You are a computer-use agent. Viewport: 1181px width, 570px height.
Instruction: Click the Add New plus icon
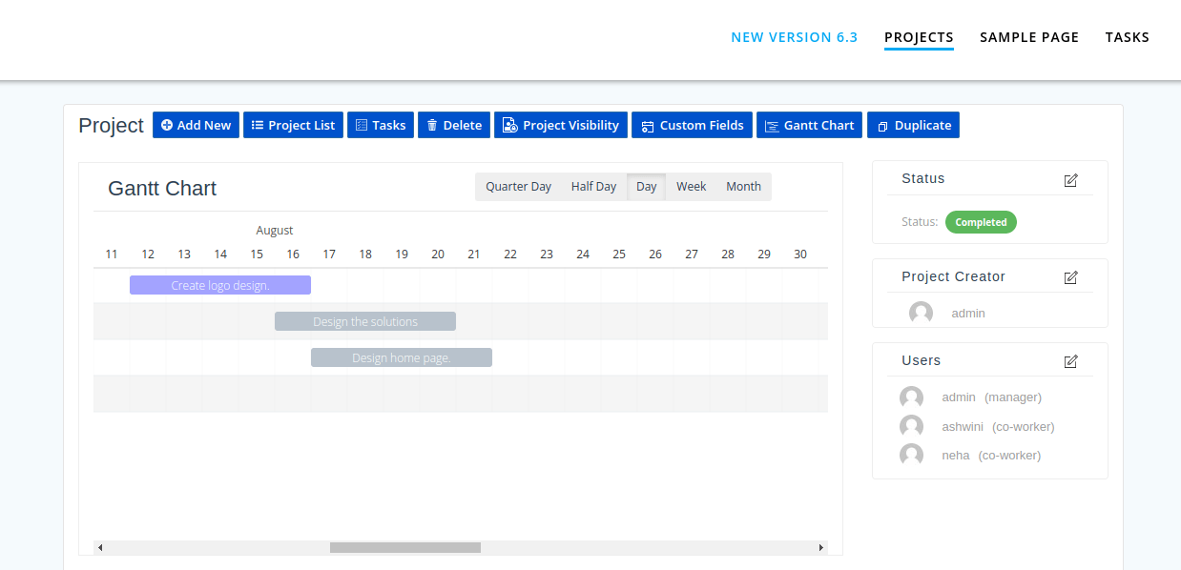point(165,125)
